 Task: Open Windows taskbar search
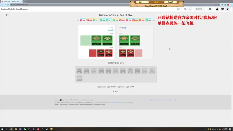coord(6,129)
